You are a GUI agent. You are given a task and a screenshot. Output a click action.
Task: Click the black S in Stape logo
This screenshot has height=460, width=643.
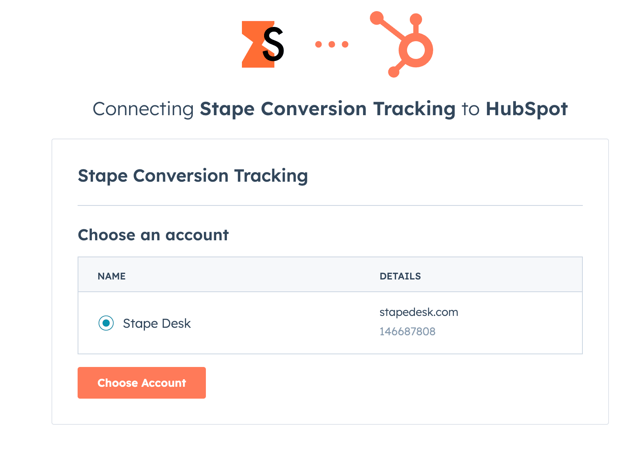pyautogui.click(x=273, y=44)
